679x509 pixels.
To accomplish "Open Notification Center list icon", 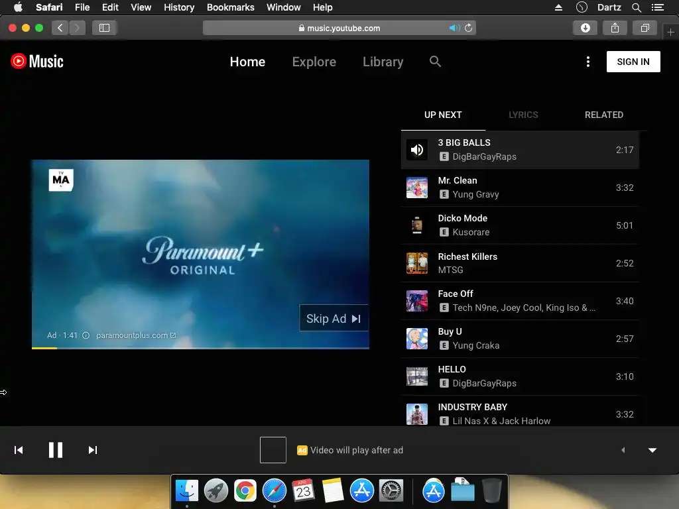I will [658, 7].
